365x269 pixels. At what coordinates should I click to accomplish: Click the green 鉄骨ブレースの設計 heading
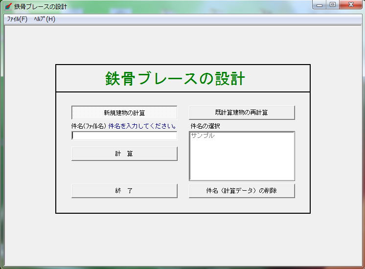coord(175,79)
